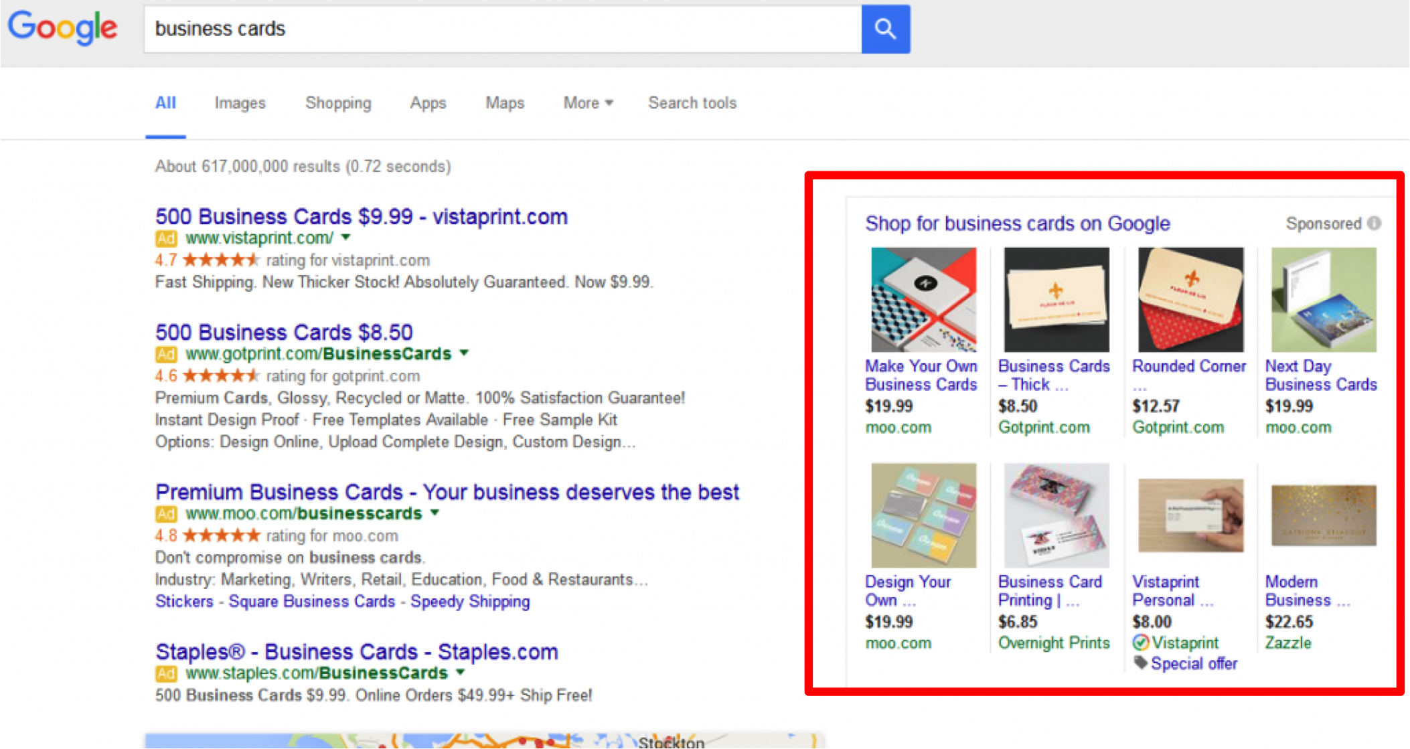
Task: Open 'Business Card Printing | ...' product title
Action: 1050,591
